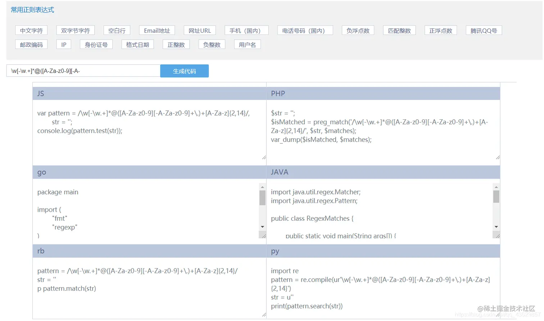Pick the 邮政编码 regex preset

(x=31, y=45)
